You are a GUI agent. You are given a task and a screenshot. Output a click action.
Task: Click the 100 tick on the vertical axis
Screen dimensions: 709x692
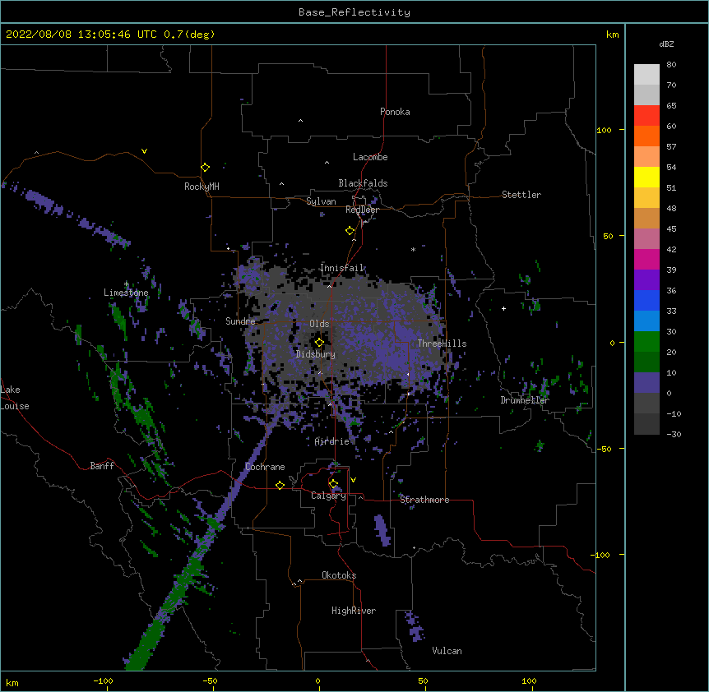(x=604, y=130)
